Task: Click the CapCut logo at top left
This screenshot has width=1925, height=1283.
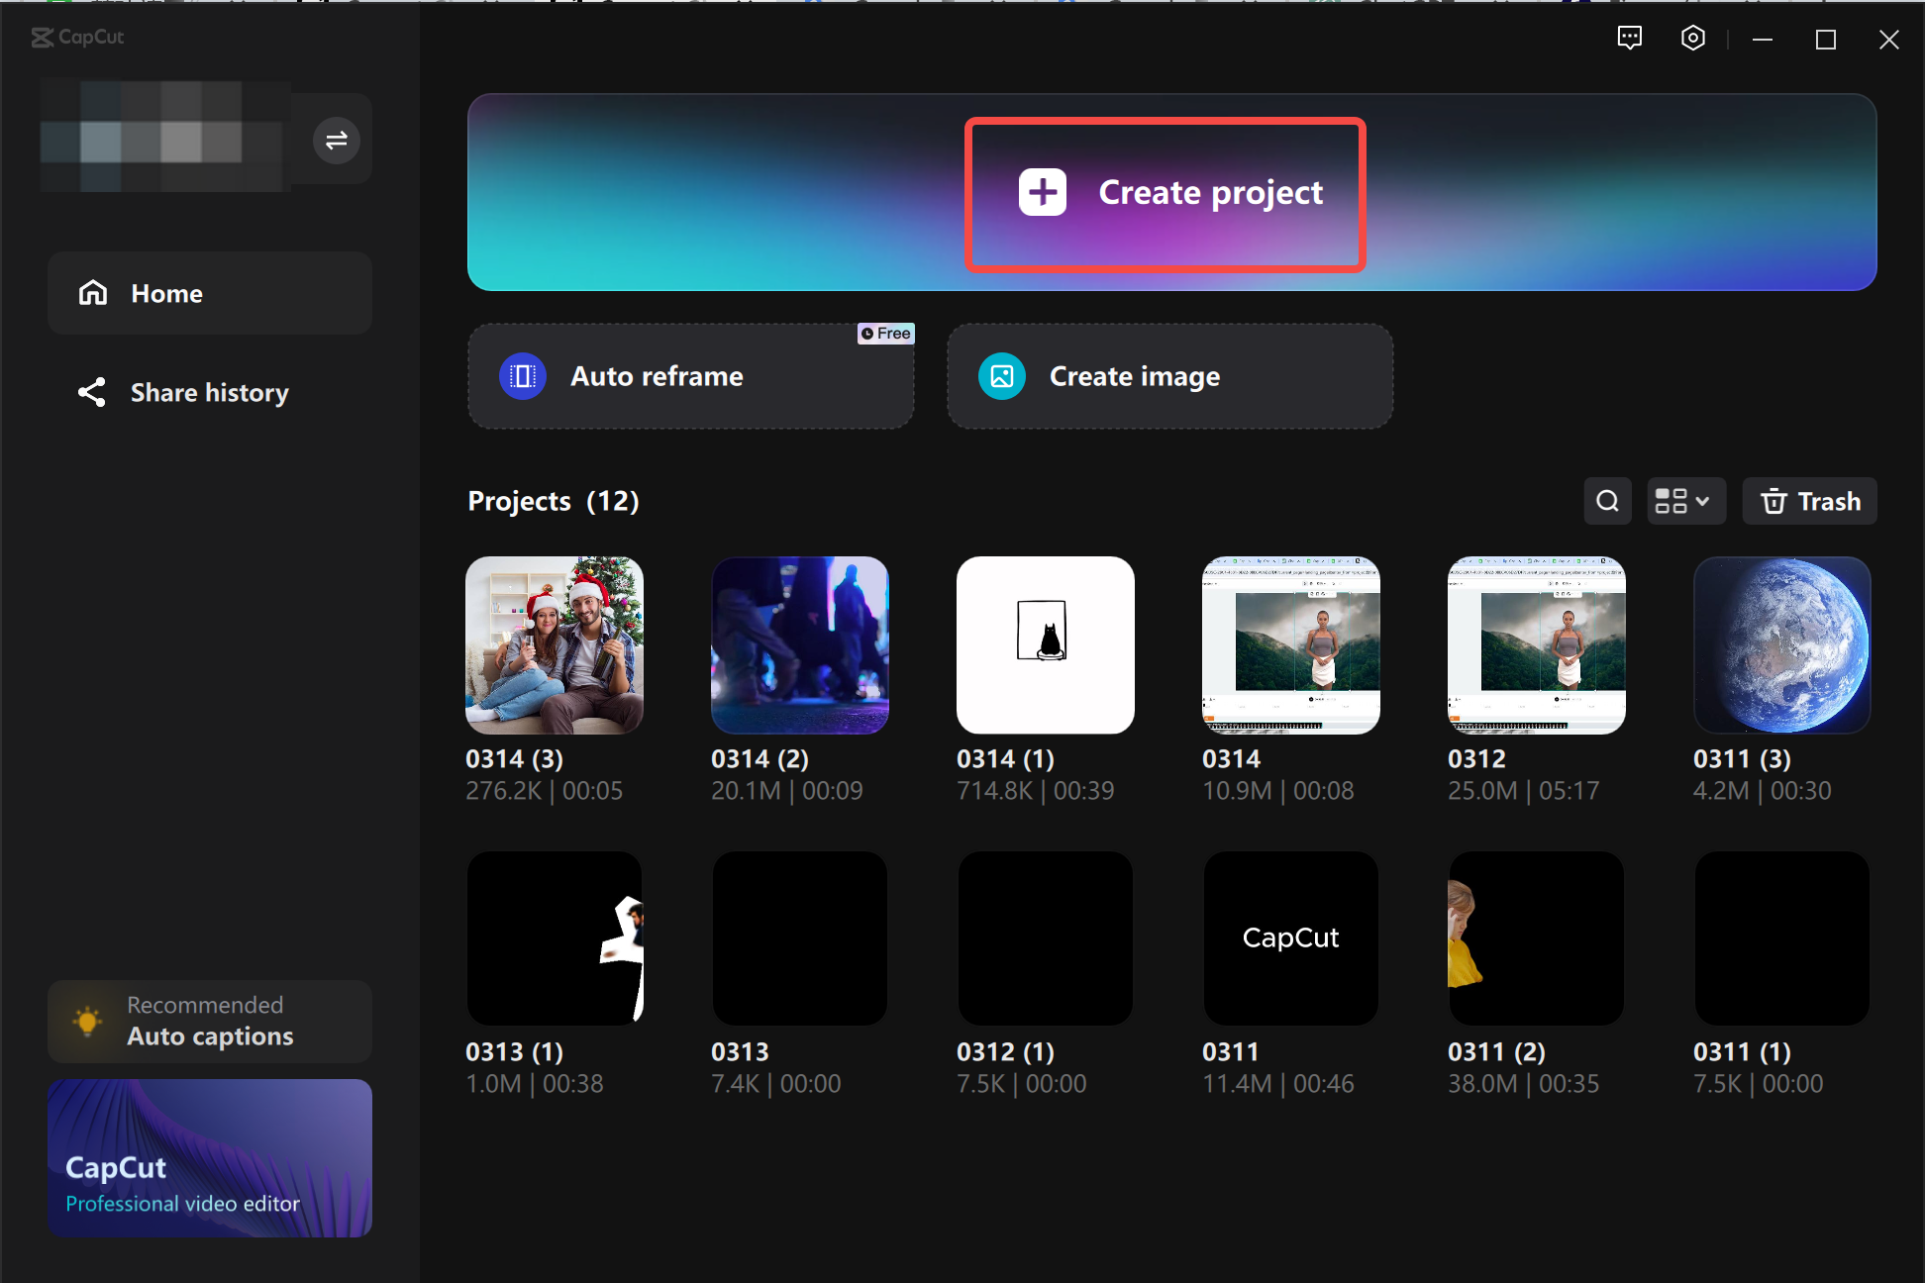Action: click(77, 38)
